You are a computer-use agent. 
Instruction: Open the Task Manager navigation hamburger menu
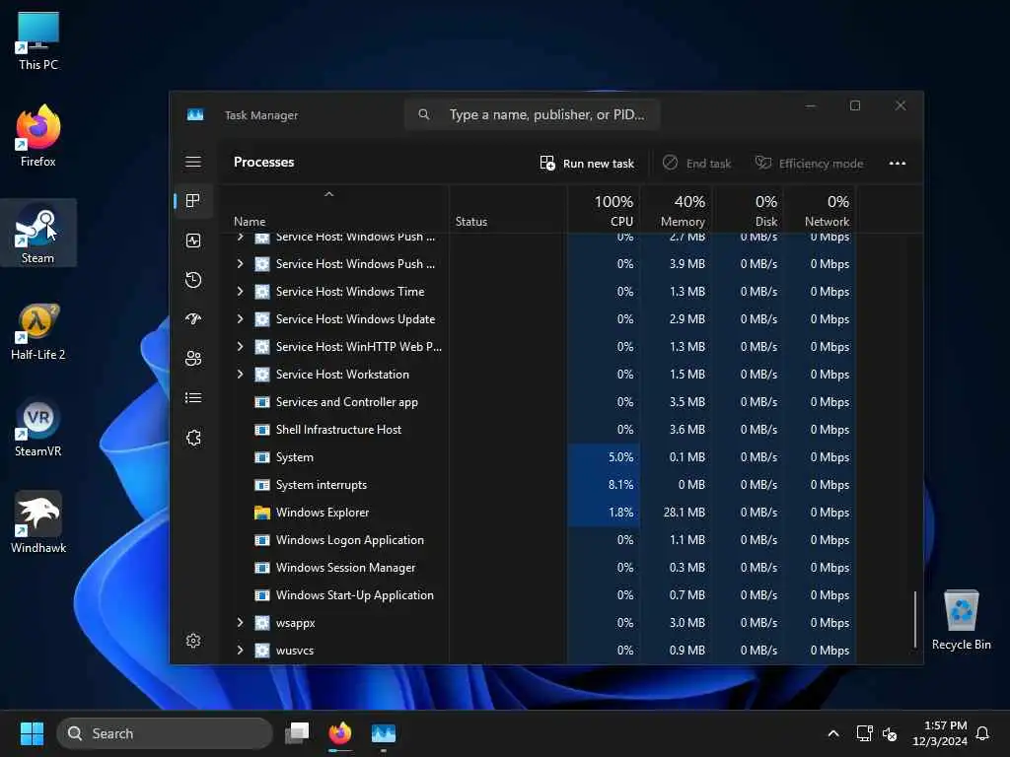[x=193, y=162]
